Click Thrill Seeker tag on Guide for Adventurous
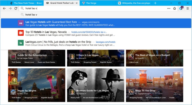 [16, 62]
